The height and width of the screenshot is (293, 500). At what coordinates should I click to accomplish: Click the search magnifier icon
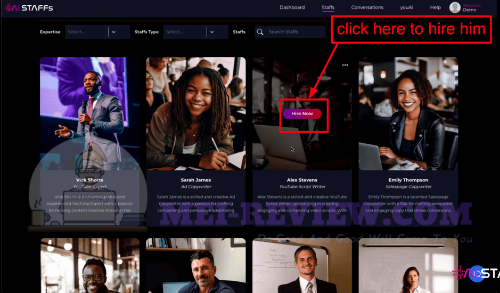(260, 32)
